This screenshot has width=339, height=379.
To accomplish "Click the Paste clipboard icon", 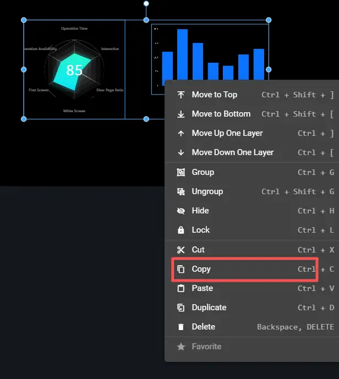I will (181, 288).
